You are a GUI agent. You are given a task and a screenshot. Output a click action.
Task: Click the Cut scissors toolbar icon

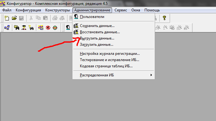click(31, 18)
